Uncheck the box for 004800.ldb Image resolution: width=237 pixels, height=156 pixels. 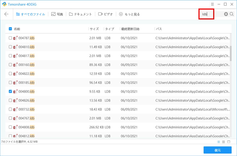tap(10, 91)
